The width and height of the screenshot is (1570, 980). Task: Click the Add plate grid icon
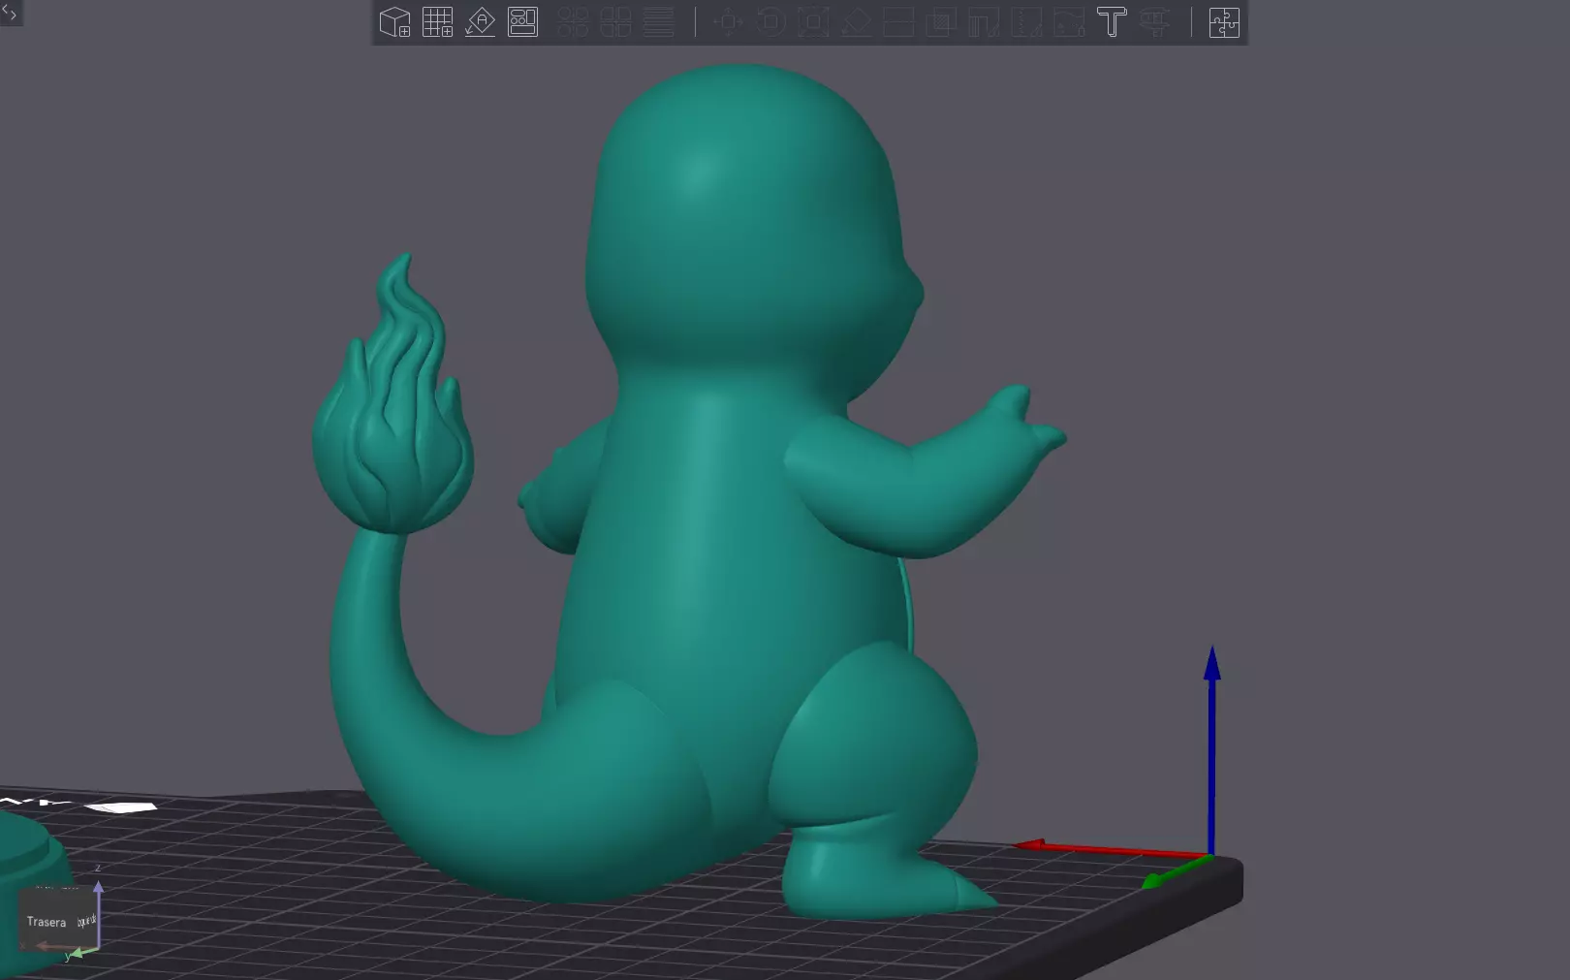[x=437, y=21]
